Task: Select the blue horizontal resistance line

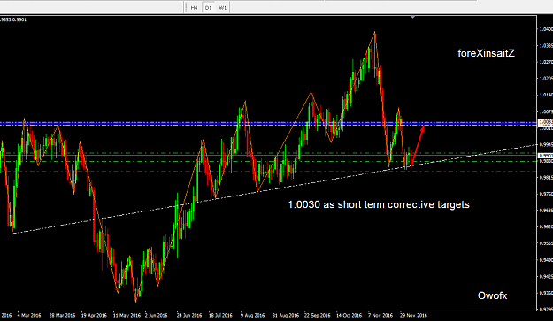Action: click(x=268, y=123)
